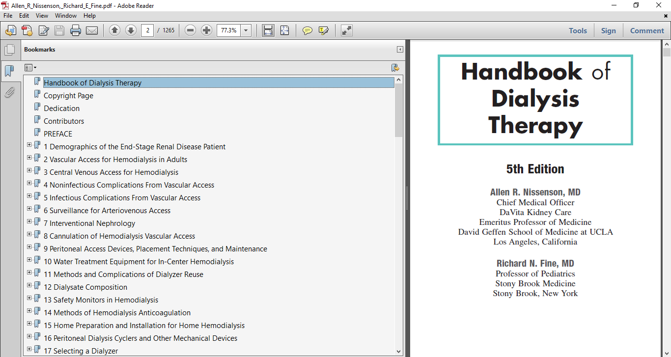Click the document scrollbar up arrow
671x357 pixels.
point(667,44)
